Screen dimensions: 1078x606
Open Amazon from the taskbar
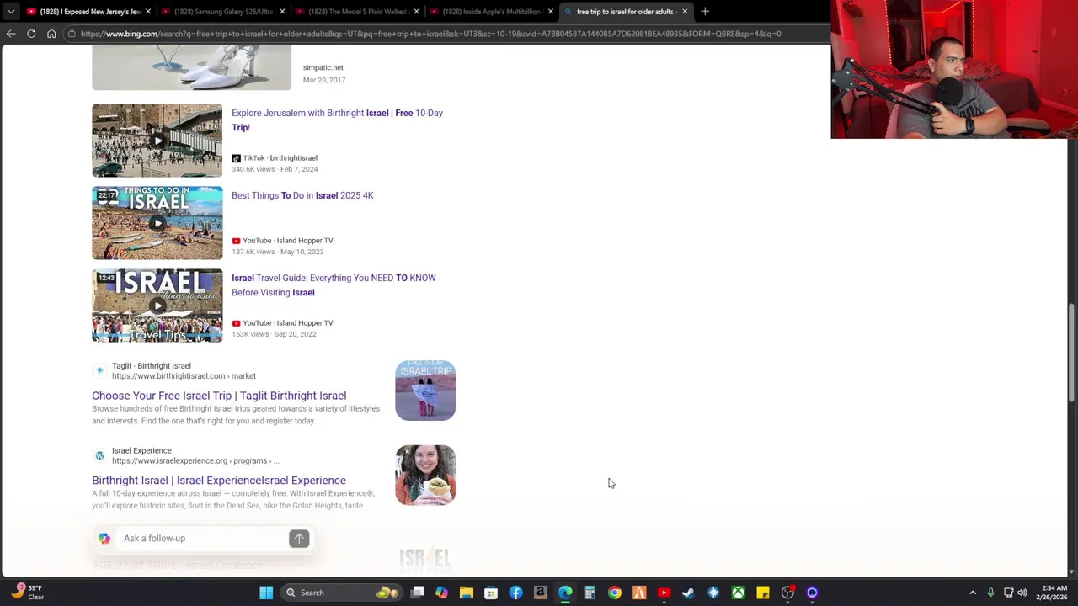pyautogui.click(x=540, y=593)
